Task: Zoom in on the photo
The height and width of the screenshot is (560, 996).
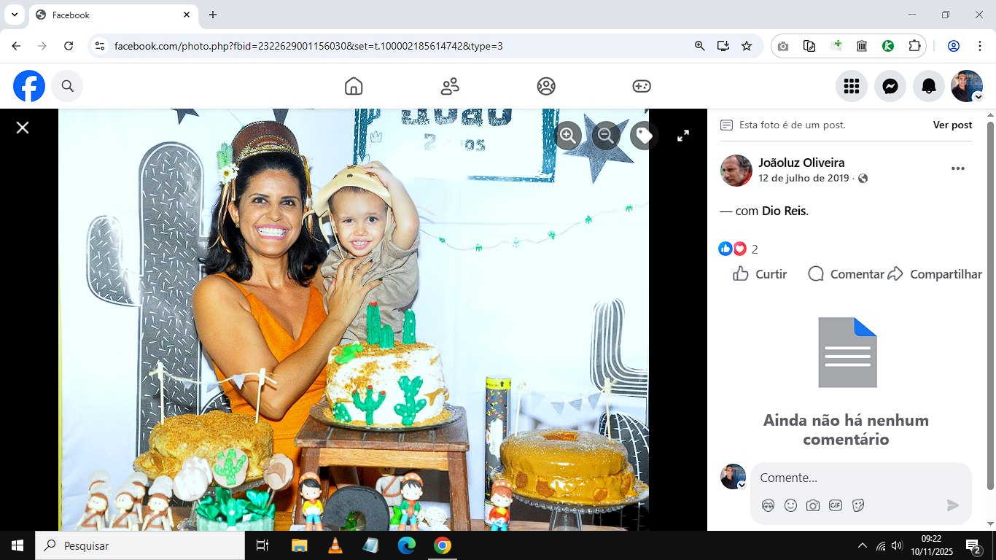Action: 568,136
